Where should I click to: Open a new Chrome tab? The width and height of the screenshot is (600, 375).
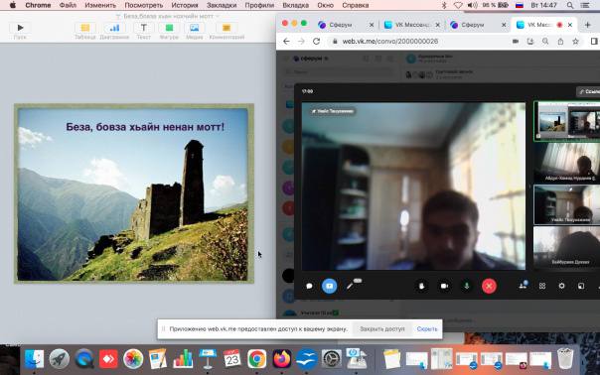pyautogui.click(x=588, y=25)
